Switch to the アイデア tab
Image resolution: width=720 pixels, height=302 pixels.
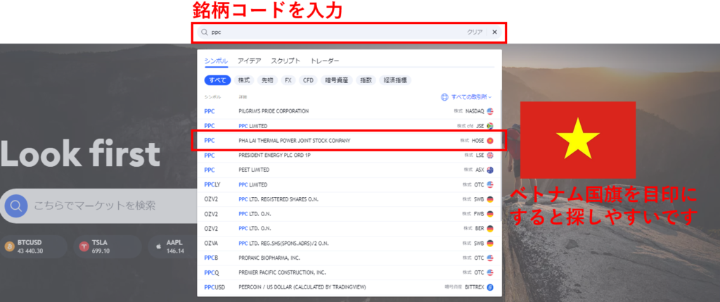pos(250,61)
